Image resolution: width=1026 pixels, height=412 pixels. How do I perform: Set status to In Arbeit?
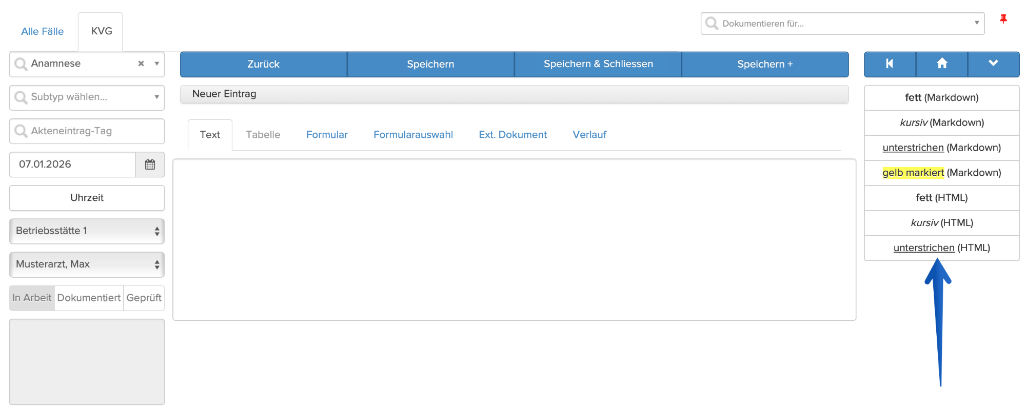(32, 298)
